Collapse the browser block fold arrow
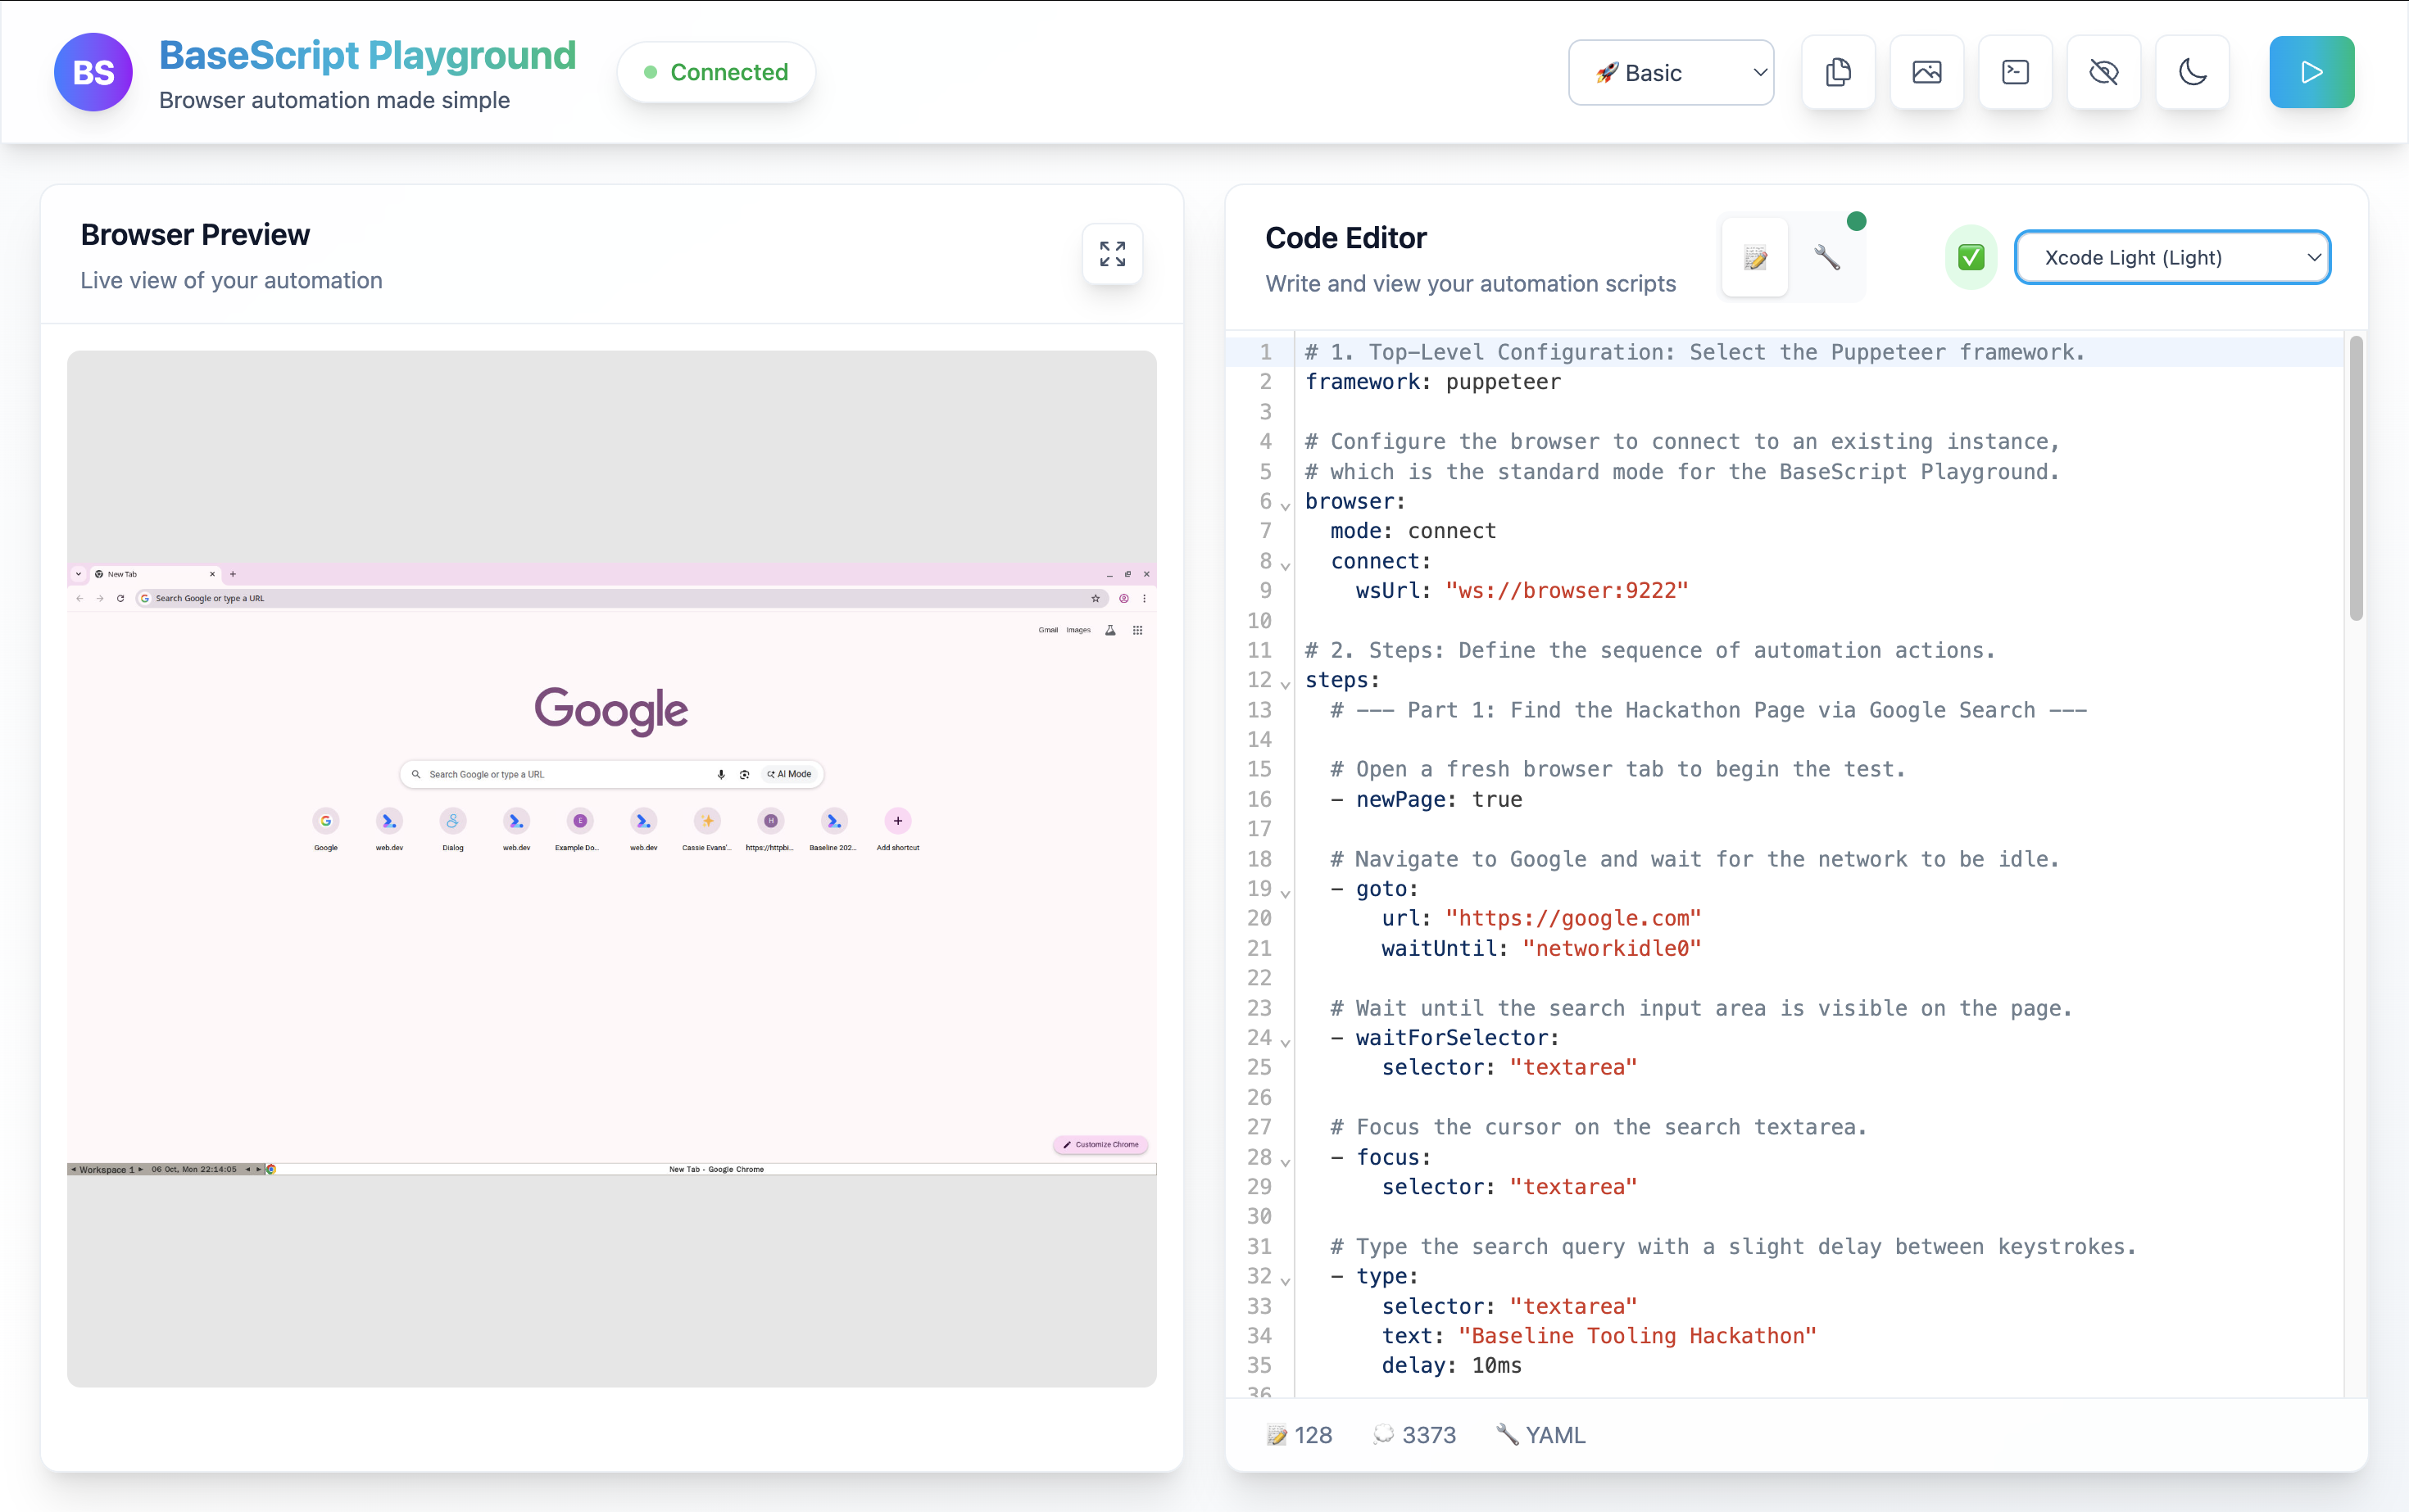Viewport: 2409px width, 1512px height. point(1286,506)
